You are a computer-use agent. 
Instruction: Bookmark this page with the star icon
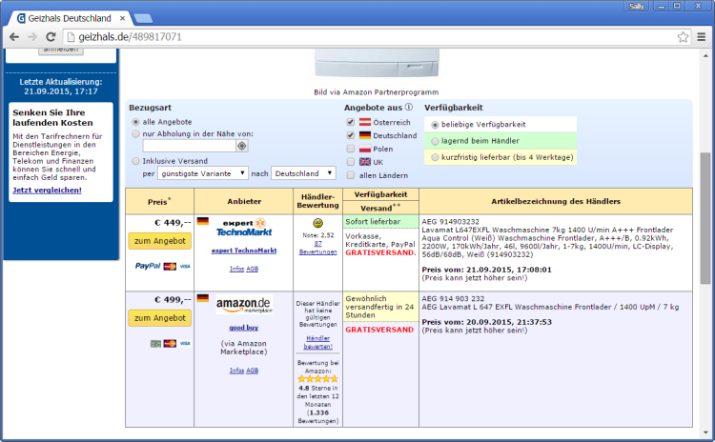684,37
